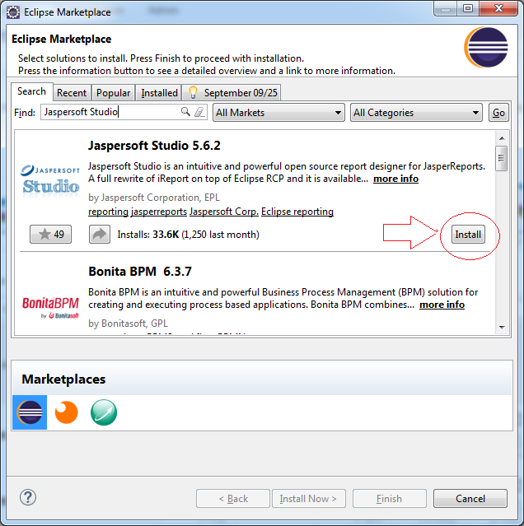Open more info link for Bonita BPM
The width and height of the screenshot is (524, 526).
click(442, 305)
